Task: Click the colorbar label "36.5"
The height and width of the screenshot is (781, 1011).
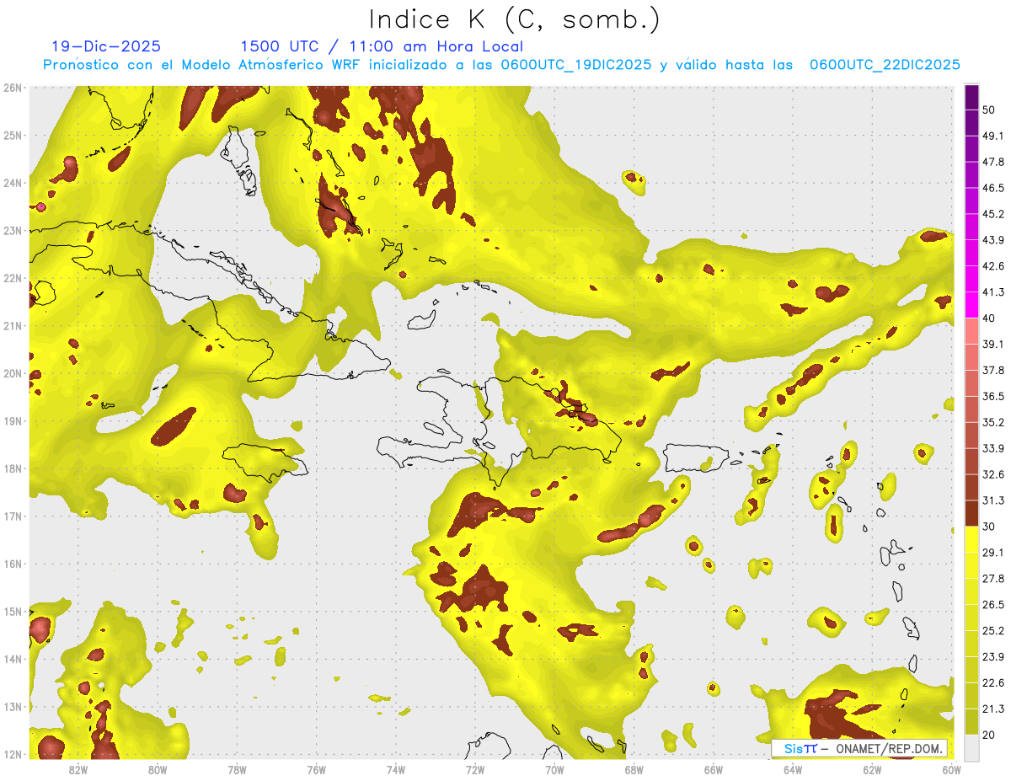Action: click(993, 396)
